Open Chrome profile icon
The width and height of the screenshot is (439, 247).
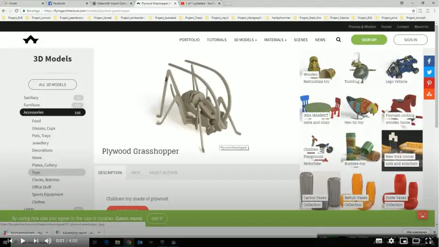[402, 3]
